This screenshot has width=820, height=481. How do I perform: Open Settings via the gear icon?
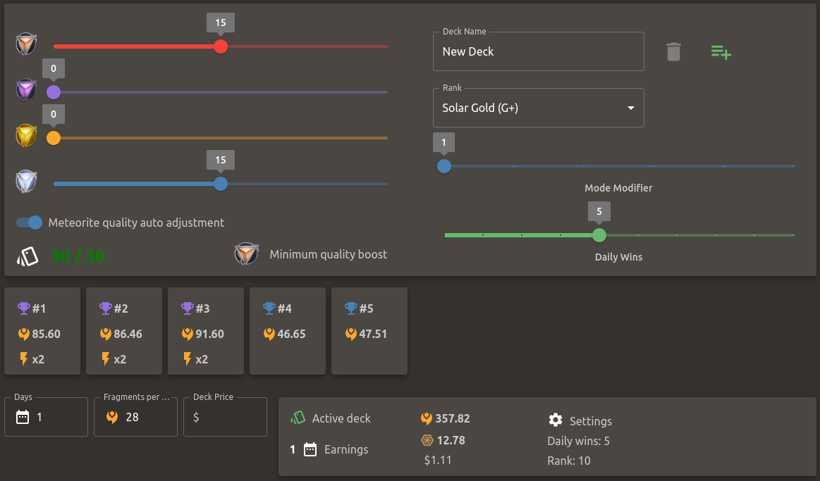[x=556, y=420]
